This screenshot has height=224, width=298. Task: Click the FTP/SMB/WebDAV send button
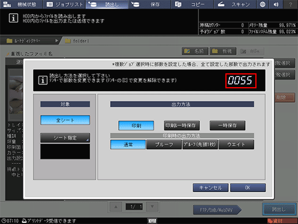click(x=217, y=210)
